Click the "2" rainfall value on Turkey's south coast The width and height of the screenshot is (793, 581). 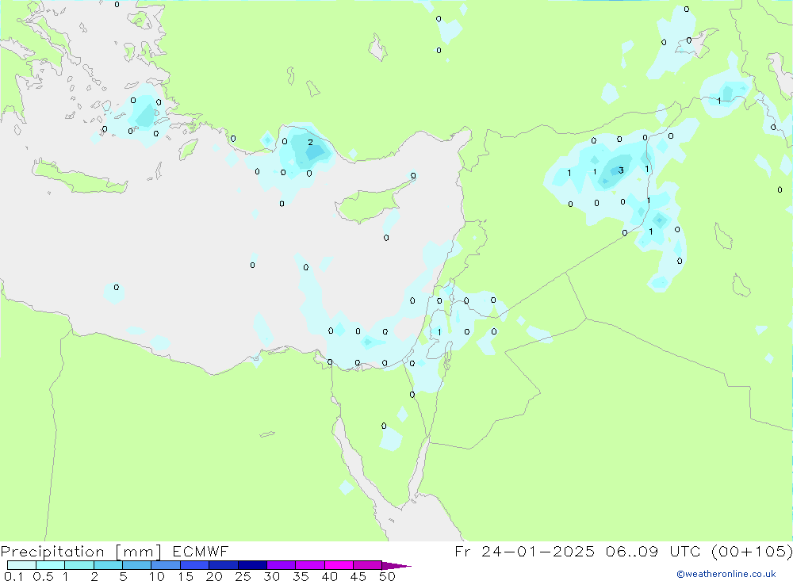310,143
